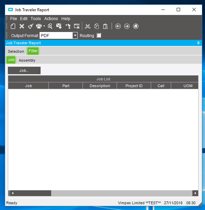Select the Filter tab
The image size is (205, 210).
click(x=33, y=51)
